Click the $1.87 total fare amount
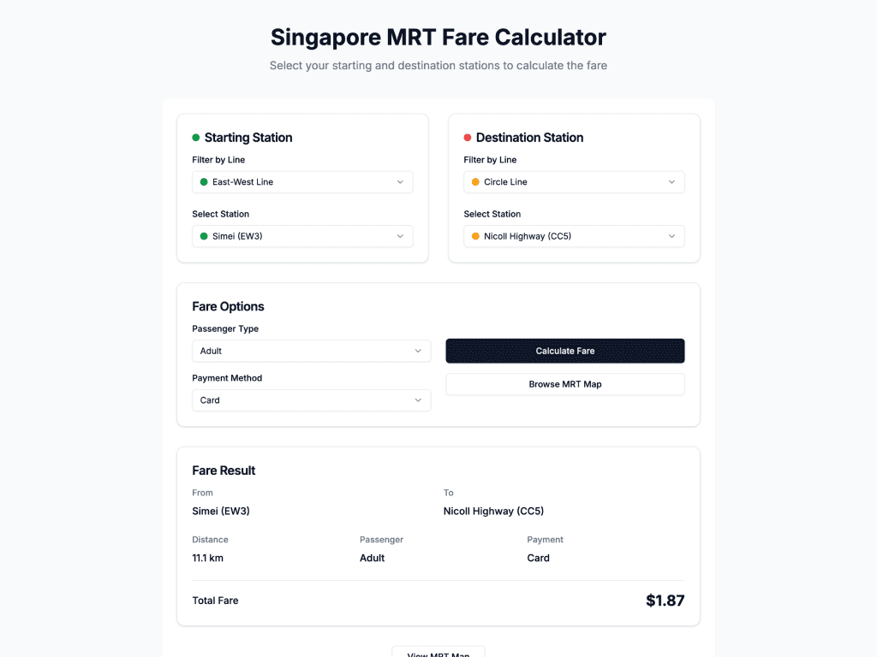 (x=665, y=601)
